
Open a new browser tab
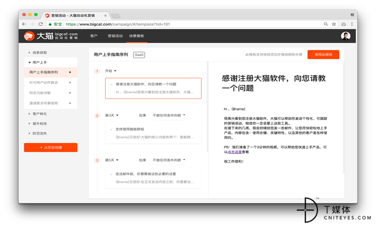[116, 16]
